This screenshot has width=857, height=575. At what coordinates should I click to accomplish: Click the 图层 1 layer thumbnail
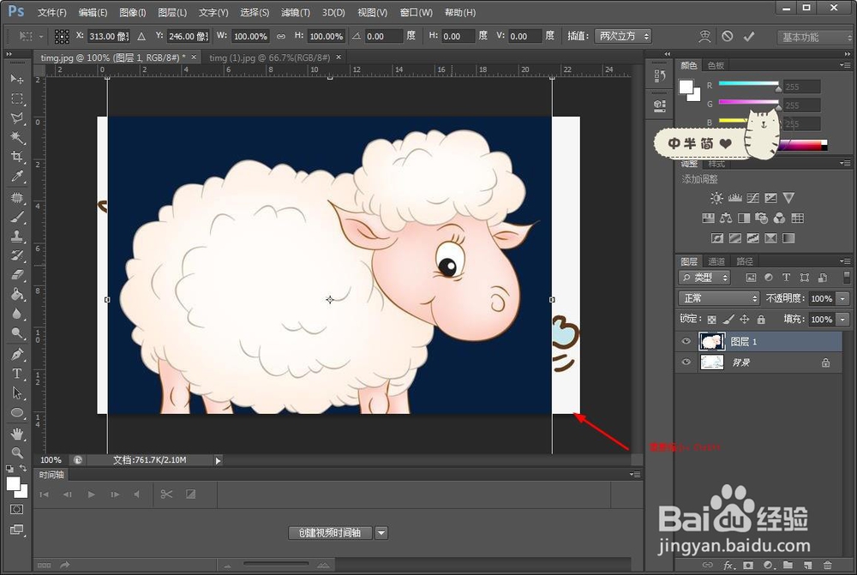pos(711,341)
